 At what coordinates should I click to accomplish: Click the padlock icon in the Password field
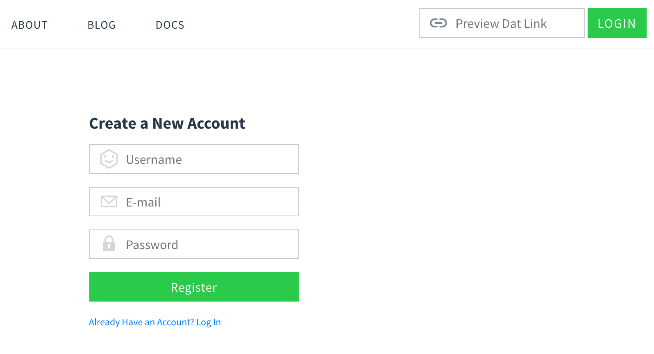click(108, 244)
